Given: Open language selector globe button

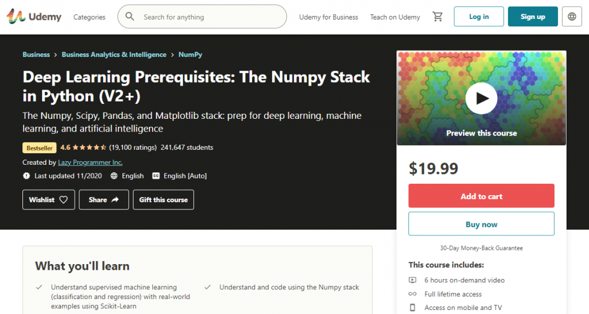Looking at the screenshot, I should (572, 17).
